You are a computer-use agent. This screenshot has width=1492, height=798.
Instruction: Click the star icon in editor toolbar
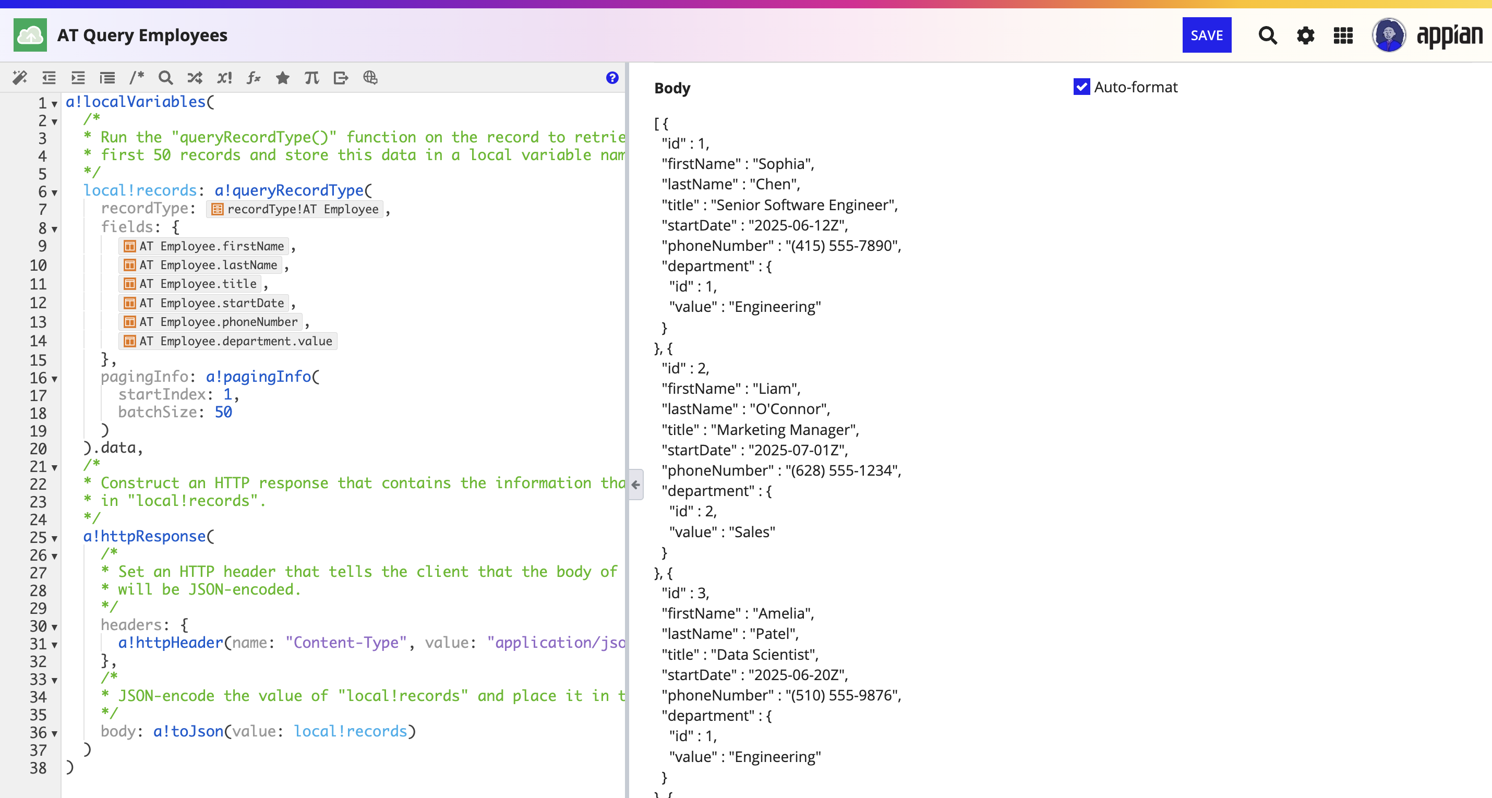click(x=283, y=78)
